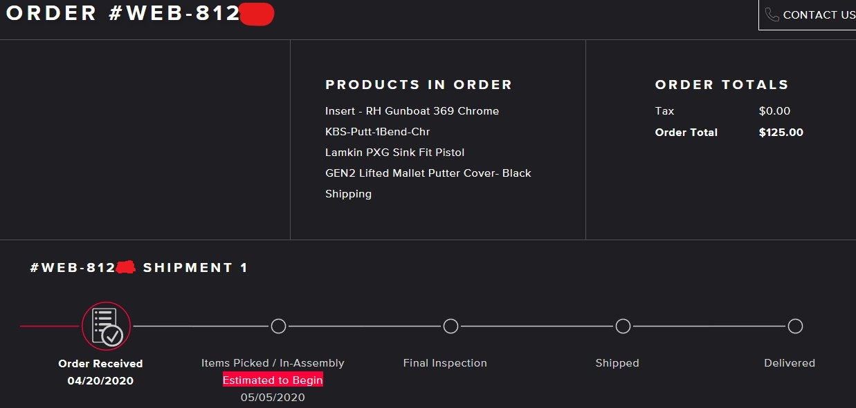Click the Final Inspection step circle
856x408 pixels.
coord(450,326)
